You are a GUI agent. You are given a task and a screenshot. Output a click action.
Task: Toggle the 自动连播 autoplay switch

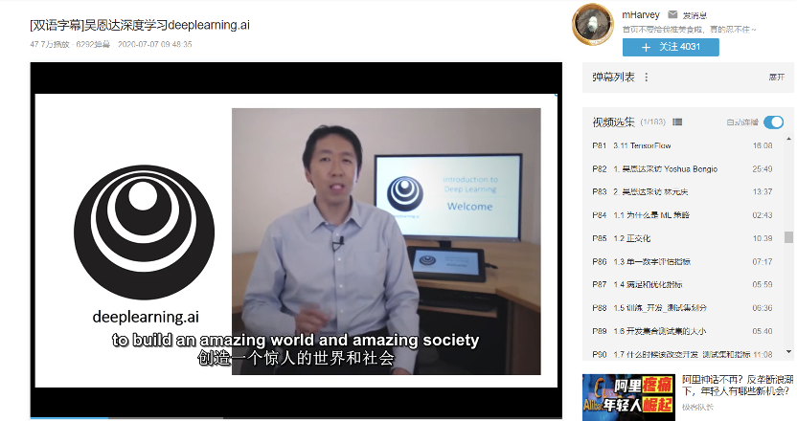774,122
